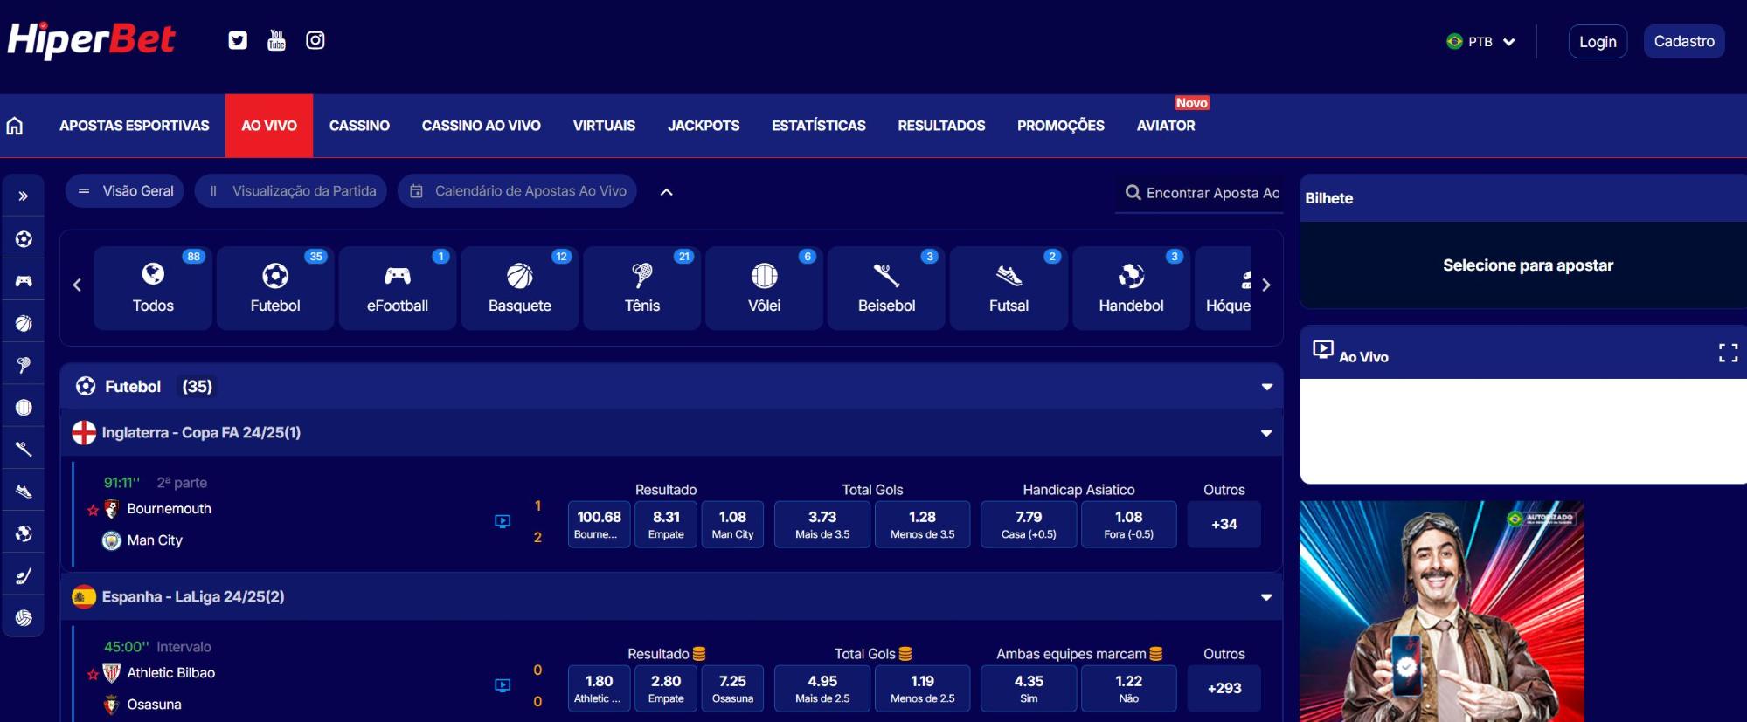Favorite the Bournemouth vs Man City match
This screenshot has width=1747, height=722.
[93, 510]
